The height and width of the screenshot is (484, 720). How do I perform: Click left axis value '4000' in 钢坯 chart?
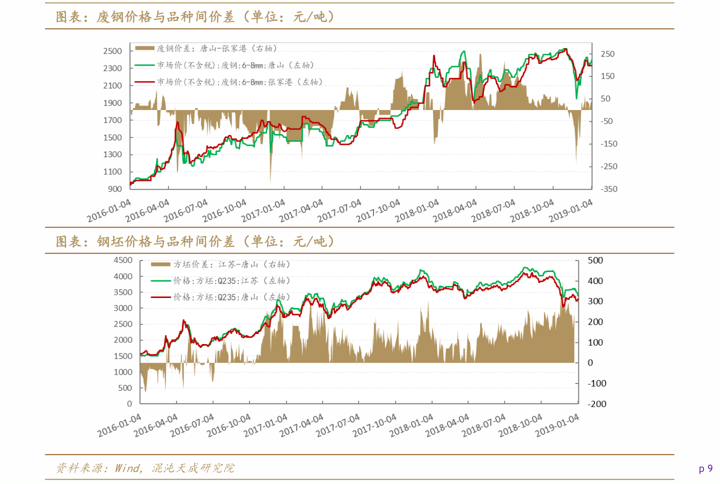click(123, 276)
